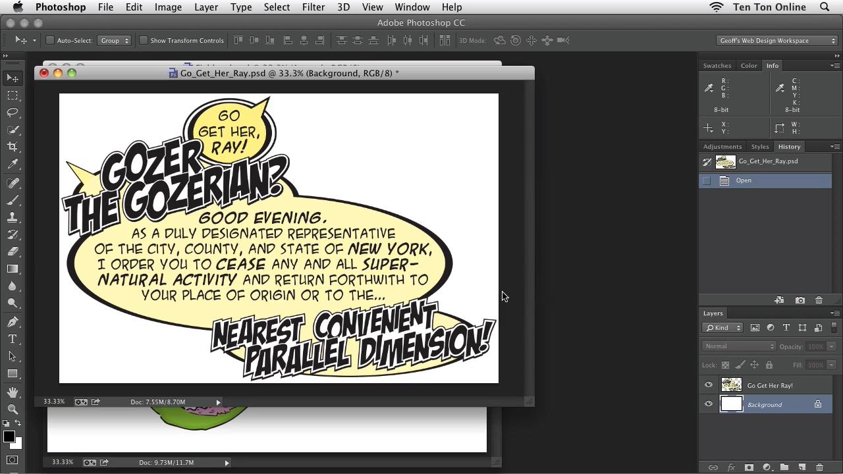
Task: Select the History Brush tool
Action: (13, 234)
